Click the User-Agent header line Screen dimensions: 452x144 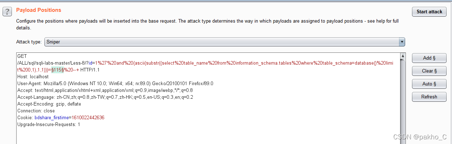click(x=115, y=83)
